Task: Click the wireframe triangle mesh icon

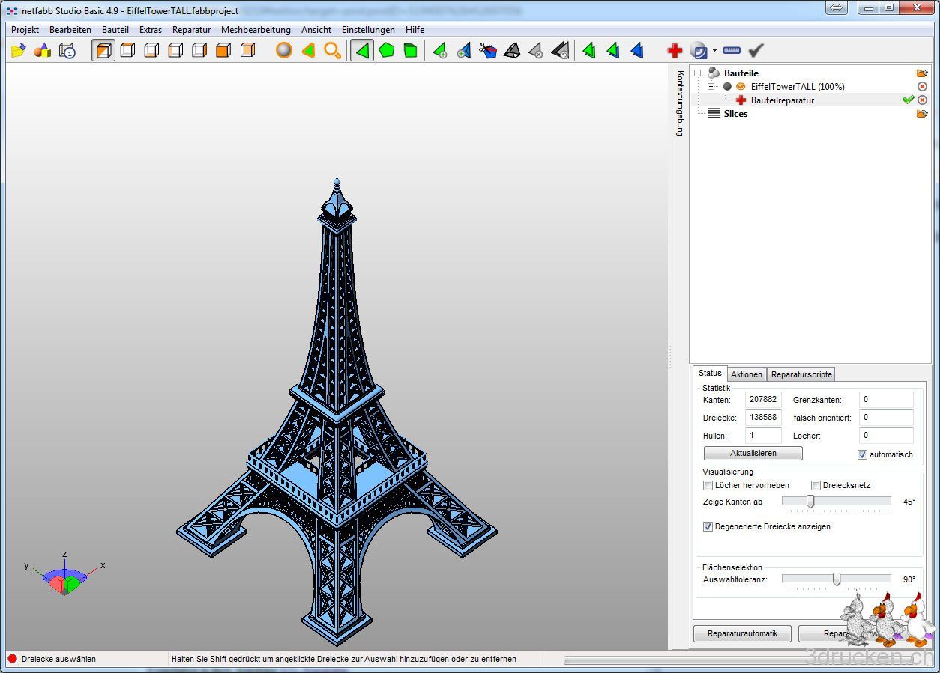Action: pyautogui.click(x=512, y=51)
